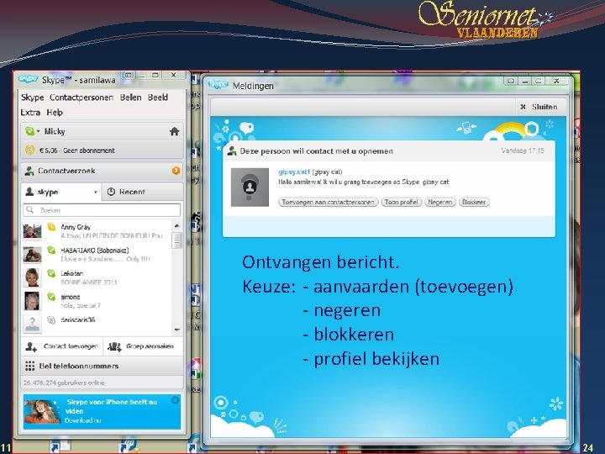Click the placeholder avatar of the last contact

pyautogui.click(x=32, y=325)
